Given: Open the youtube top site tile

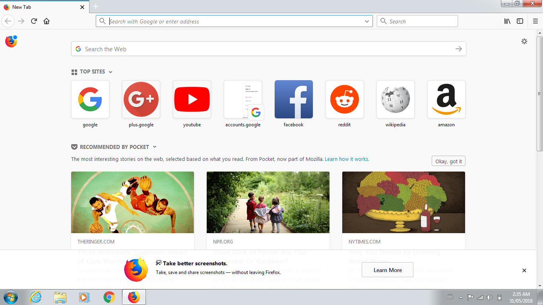Looking at the screenshot, I should point(192,99).
